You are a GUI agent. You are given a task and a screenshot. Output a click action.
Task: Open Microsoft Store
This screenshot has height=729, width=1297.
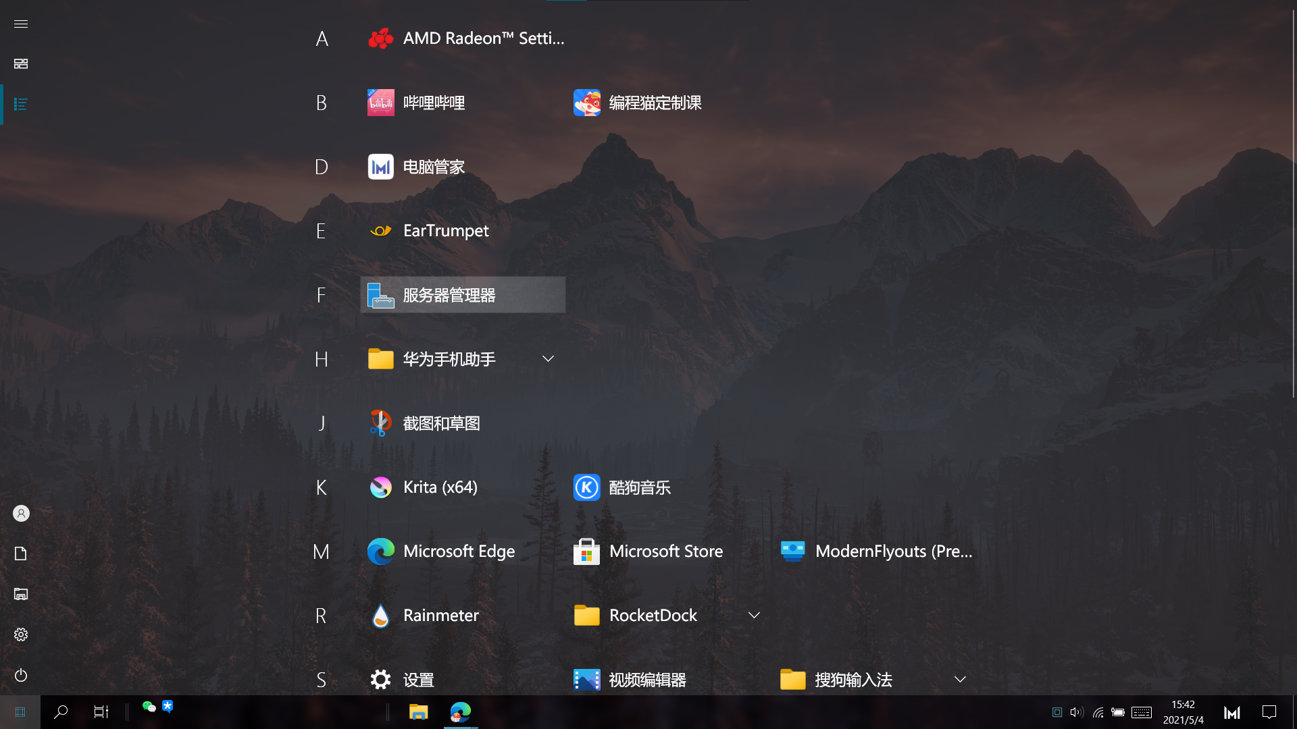click(x=669, y=551)
